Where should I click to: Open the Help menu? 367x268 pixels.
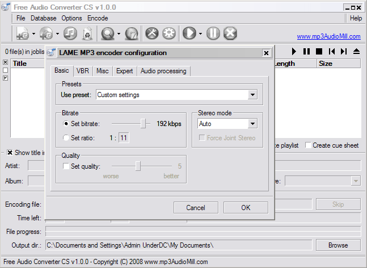click(356, 18)
